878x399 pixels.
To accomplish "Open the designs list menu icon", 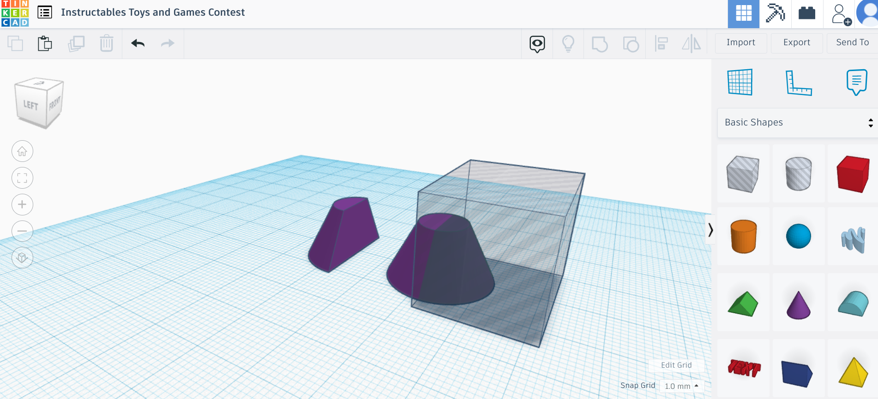I will click(x=45, y=12).
